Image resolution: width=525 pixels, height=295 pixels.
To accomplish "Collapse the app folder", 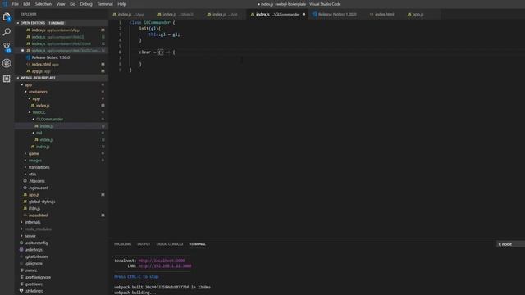I will [29, 85].
